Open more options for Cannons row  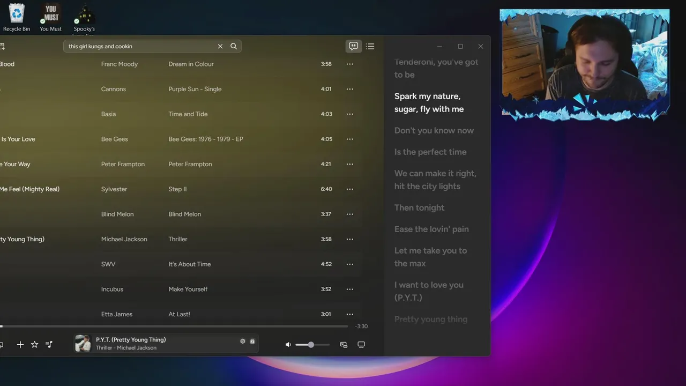(350, 89)
